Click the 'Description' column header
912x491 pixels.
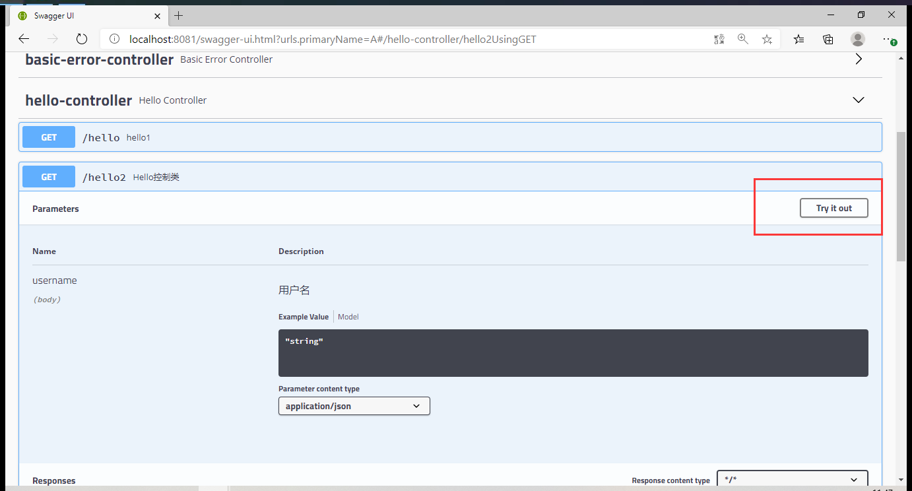click(301, 251)
